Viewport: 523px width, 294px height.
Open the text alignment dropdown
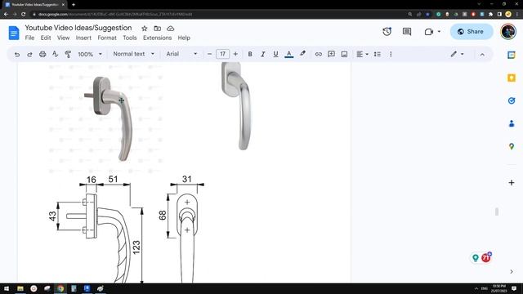coord(362,54)
